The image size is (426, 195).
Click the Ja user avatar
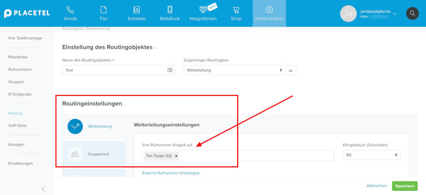pyautogui.click(x=348, y=14)
